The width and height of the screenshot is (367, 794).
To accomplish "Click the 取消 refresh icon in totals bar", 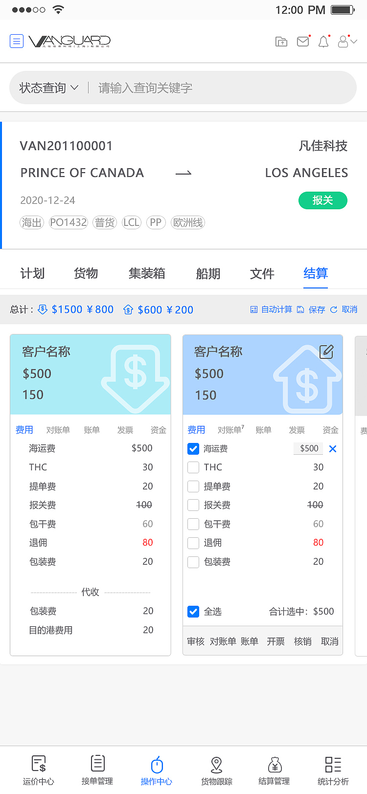I will coord(334,309).
